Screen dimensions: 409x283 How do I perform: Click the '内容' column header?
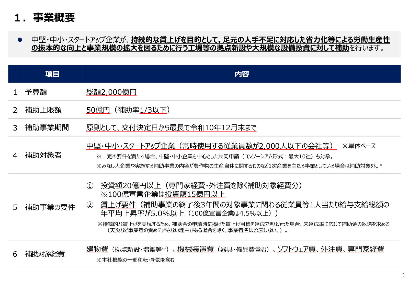242,74
